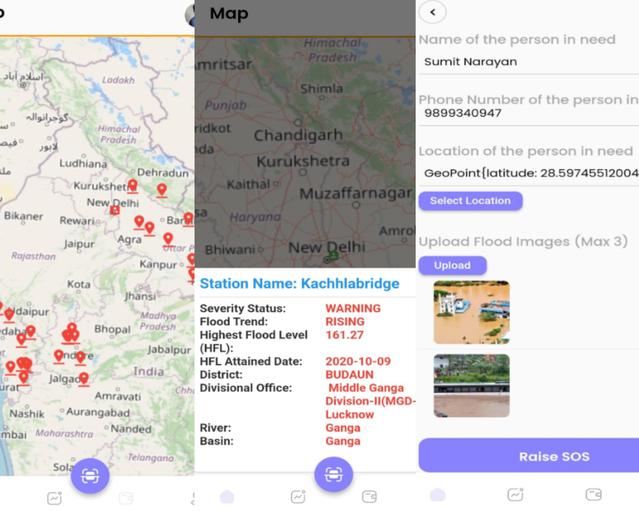
Task: Select red marker below Dehradun label
Action: click(x=162, y=189)
